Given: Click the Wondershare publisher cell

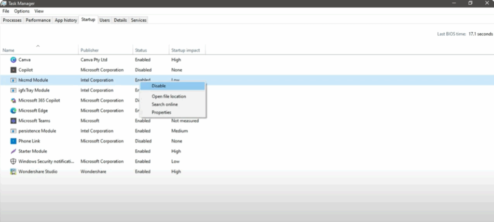Looking at the screenshot, I should [93, 172].
